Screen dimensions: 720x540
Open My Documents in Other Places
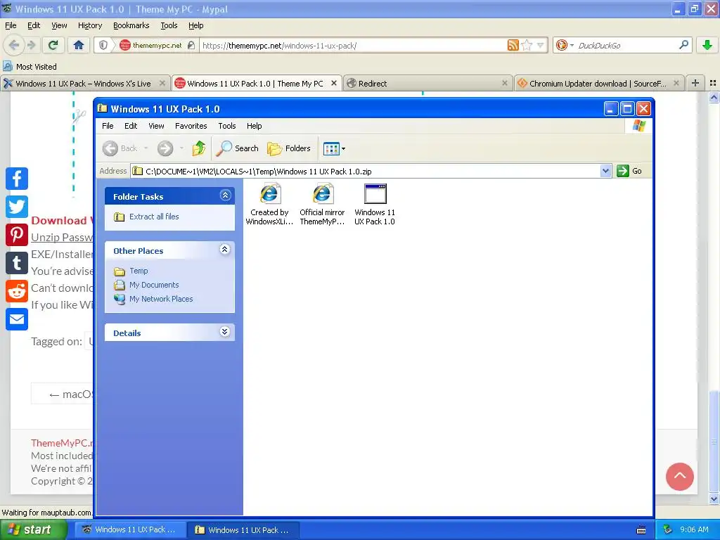(x=154, y=285)
